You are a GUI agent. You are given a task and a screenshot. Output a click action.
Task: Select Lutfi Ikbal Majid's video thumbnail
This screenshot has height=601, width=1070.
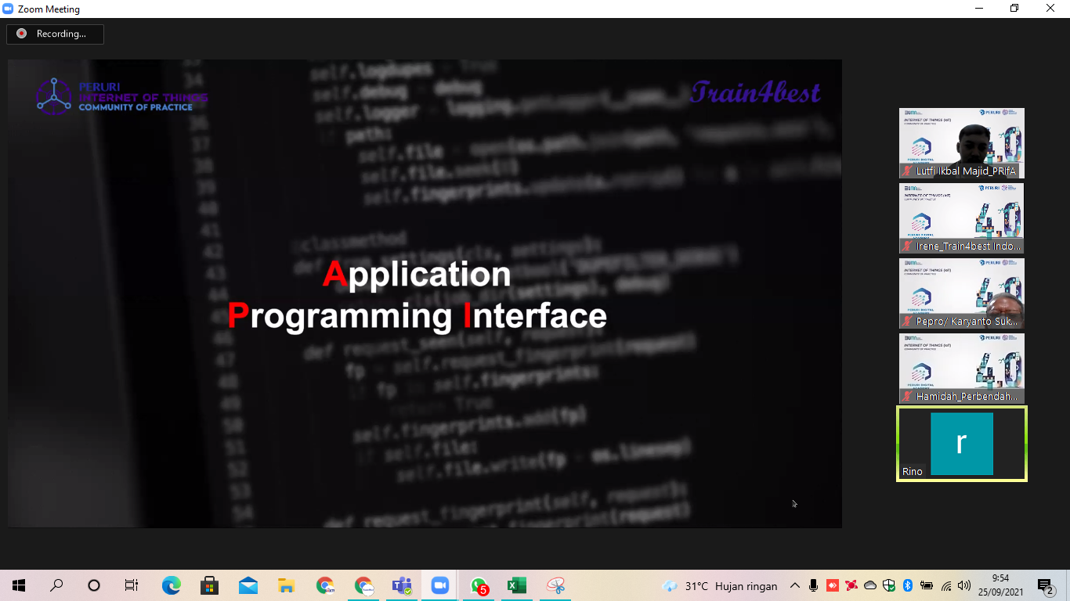pyautogui.click(x=961, y=143)
